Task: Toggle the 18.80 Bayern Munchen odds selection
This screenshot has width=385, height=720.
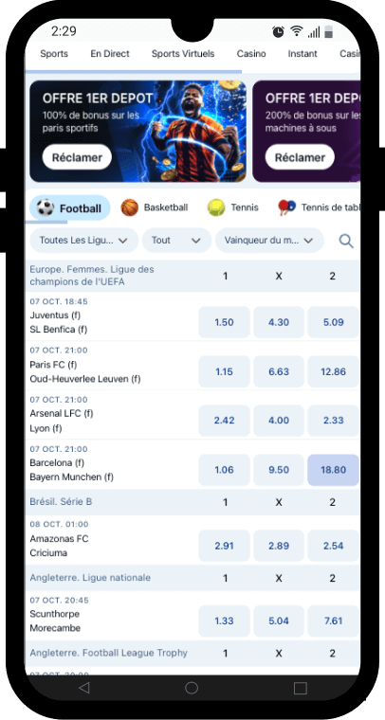Action: 333,470
